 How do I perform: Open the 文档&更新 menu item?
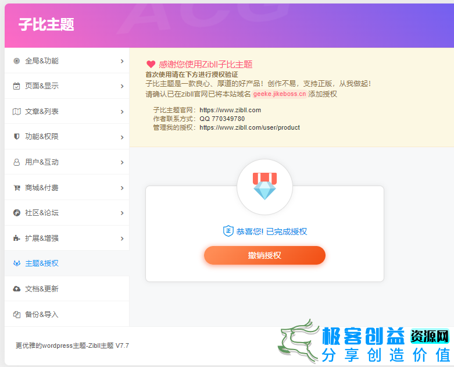coord(67,289)
